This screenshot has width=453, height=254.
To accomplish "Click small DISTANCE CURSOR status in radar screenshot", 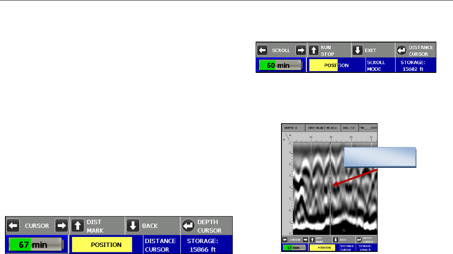I will coord(347,248).
